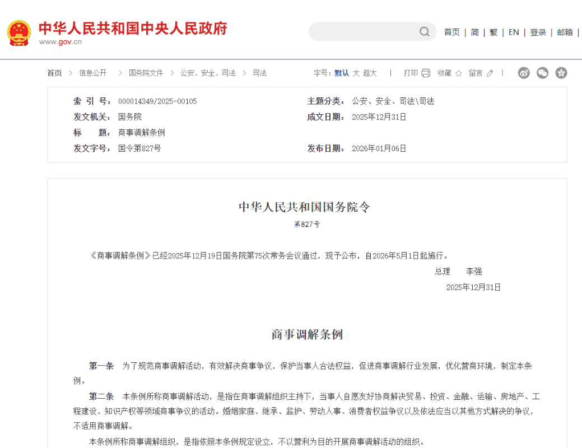Set font size to 默认

(x=342, y=73)
